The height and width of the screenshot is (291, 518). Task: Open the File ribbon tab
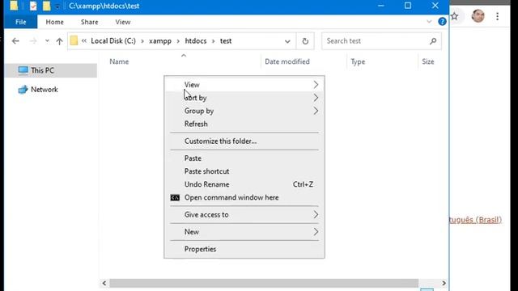(20, 22)
